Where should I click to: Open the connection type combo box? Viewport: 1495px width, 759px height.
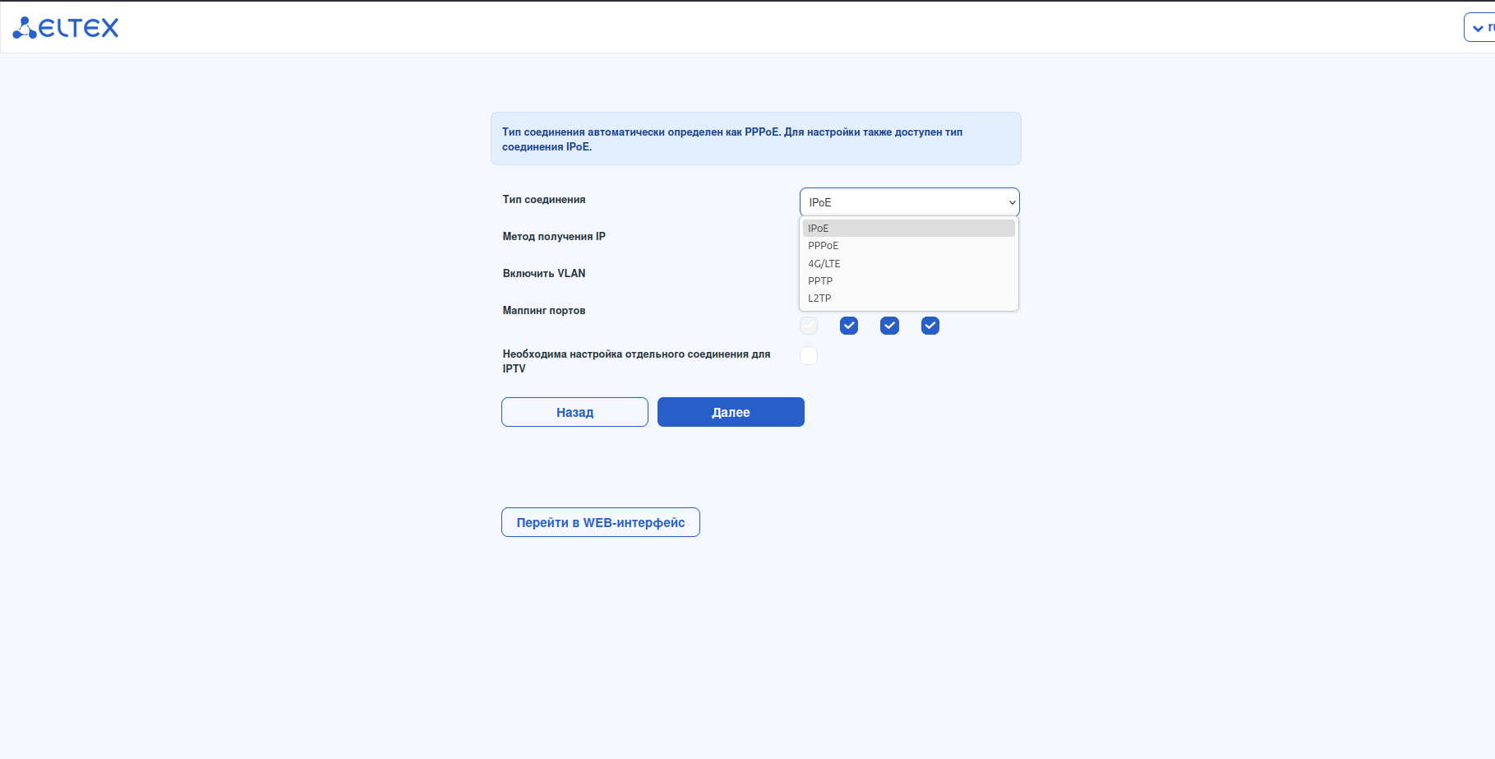pos(909,202)
